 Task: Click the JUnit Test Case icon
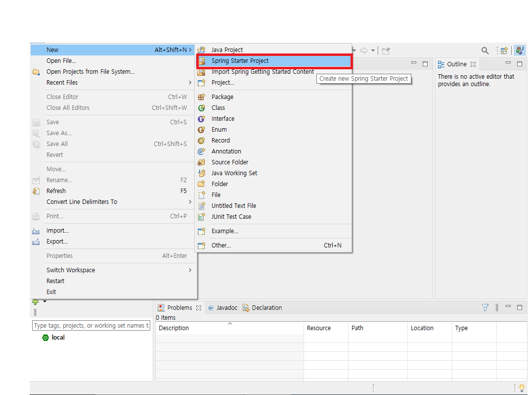pyautogui.click(x=201, y=217)
